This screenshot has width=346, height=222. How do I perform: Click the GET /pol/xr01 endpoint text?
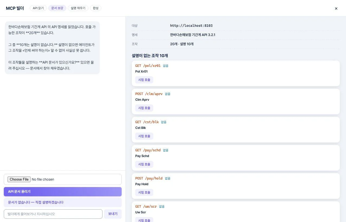coord(148,66)
